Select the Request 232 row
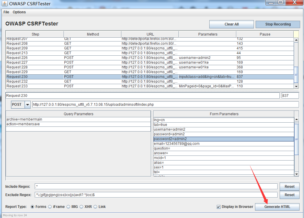The height and width of the screenshot is (218, 304). click(x=150, y=81)
